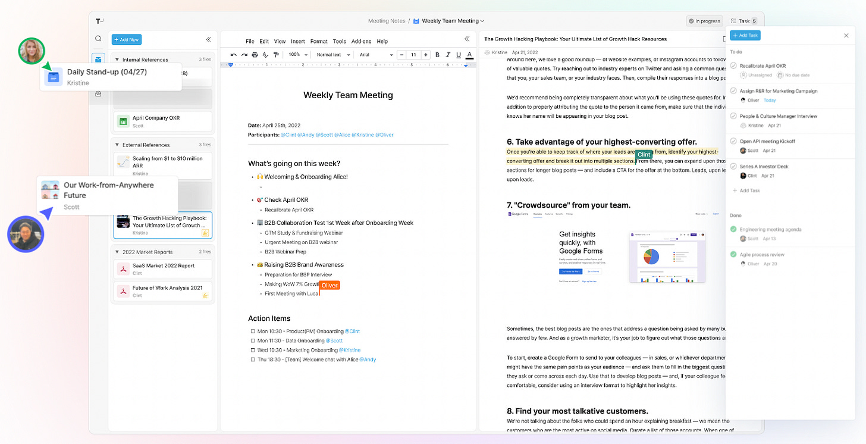
Task: Click Daily Stand-up document icon
Action: click(54, 77)
